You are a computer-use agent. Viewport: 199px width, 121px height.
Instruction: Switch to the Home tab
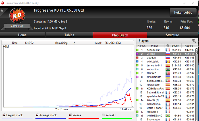[x=22, y=35]
